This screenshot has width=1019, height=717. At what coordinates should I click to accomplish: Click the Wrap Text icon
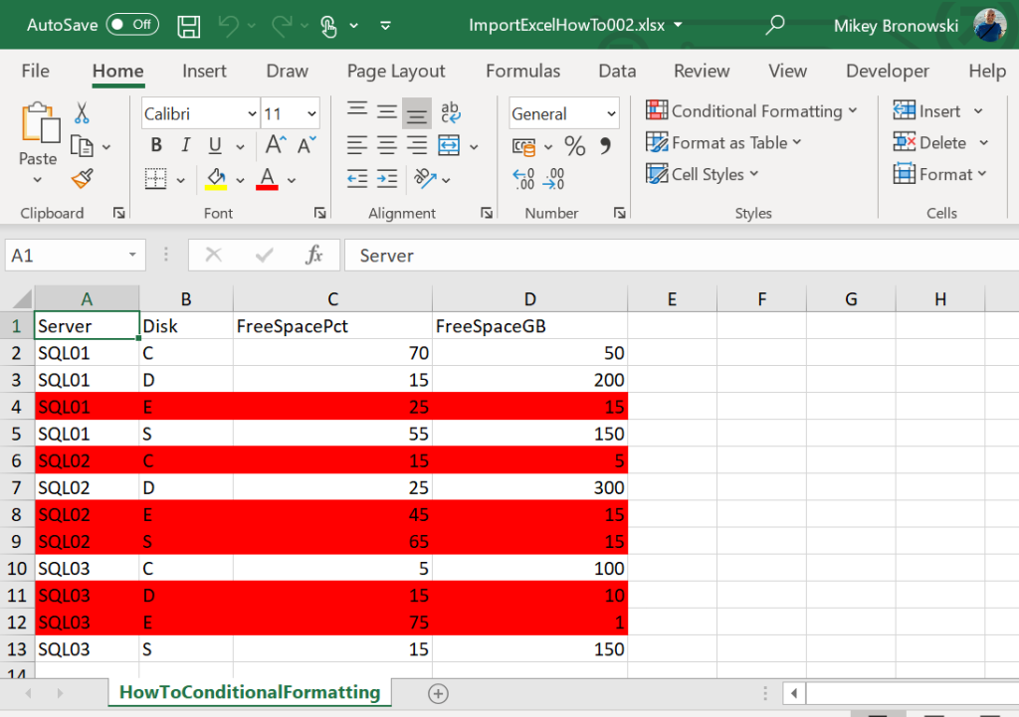click(451, 113)
